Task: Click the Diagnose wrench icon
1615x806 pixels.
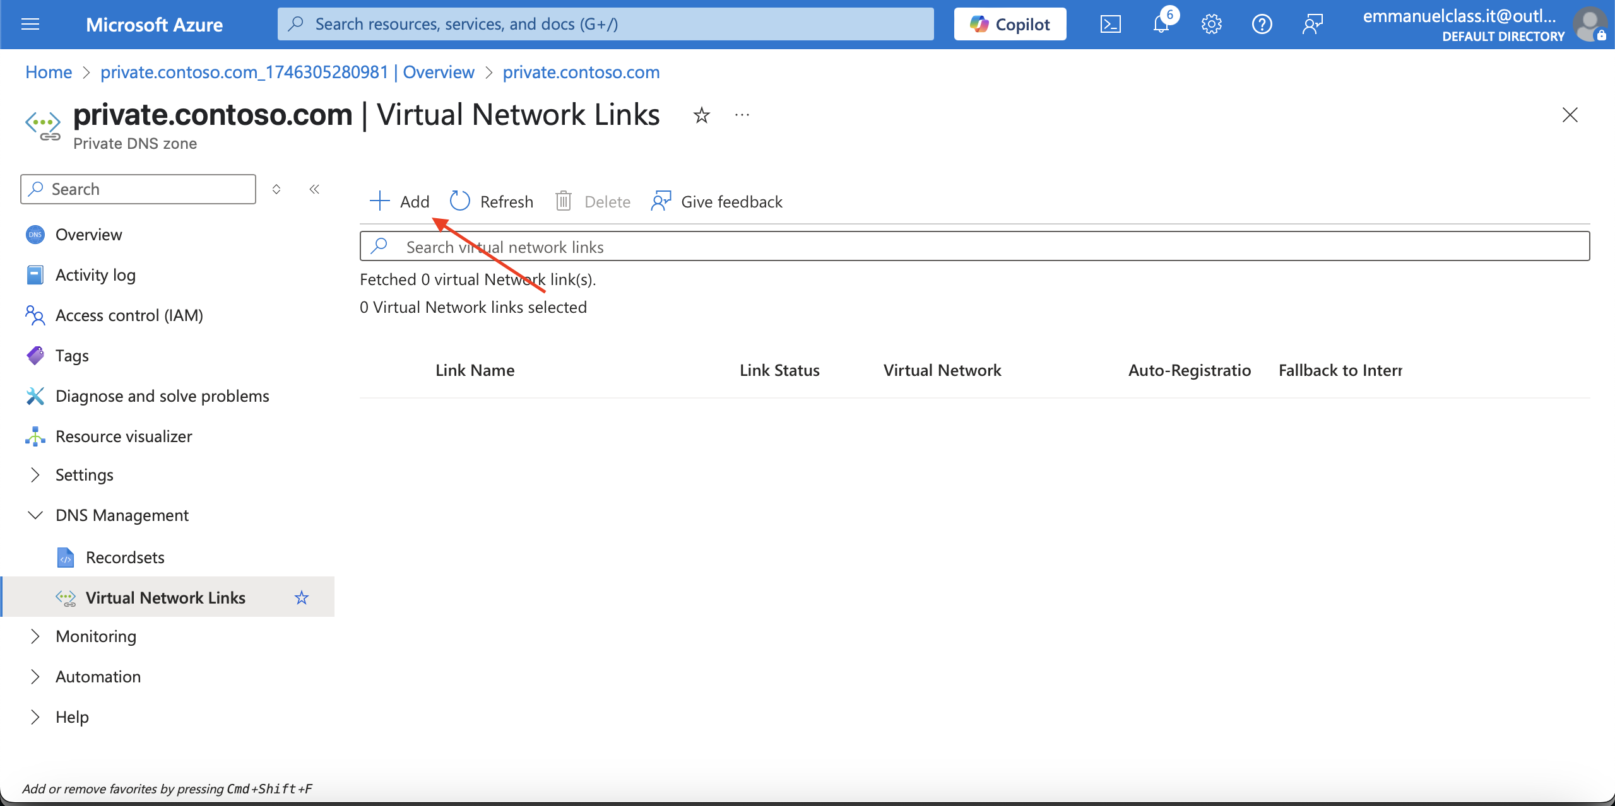Action: tap(35, 396)
